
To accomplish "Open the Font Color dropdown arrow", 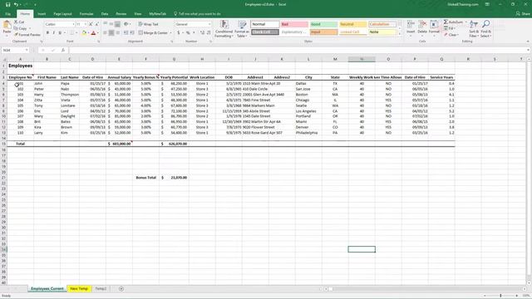I will [x=98, y=33].
